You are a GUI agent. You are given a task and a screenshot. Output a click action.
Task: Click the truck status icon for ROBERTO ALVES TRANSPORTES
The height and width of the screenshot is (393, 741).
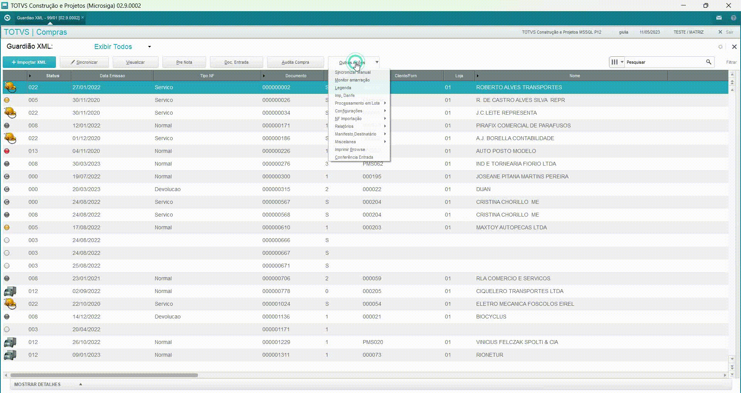pos(10,87)
